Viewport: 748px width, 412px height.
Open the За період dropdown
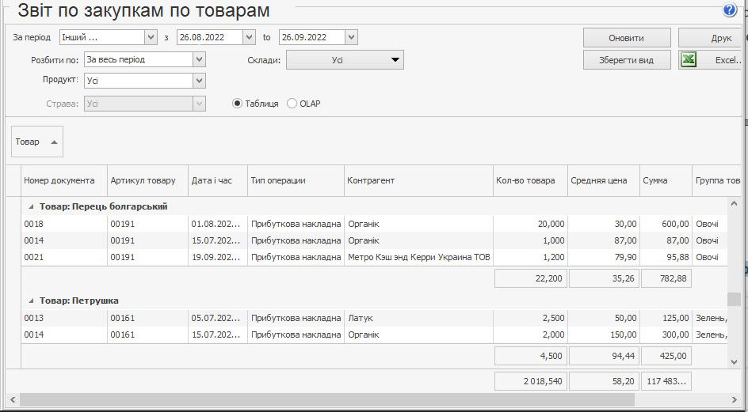tap(151, 37)
